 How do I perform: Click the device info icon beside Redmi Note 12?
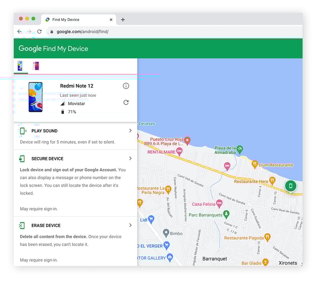(126, 86)
